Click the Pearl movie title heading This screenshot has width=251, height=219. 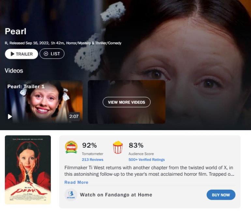click(x=16, y=31)
